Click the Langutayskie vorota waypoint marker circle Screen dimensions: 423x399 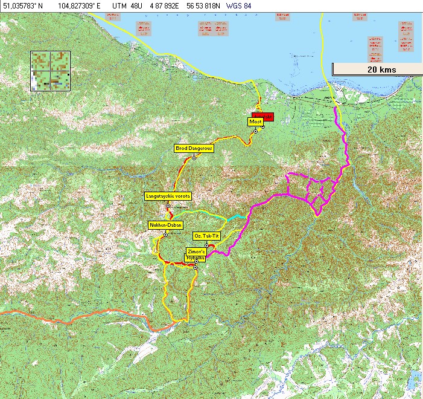tap(168, 206)
